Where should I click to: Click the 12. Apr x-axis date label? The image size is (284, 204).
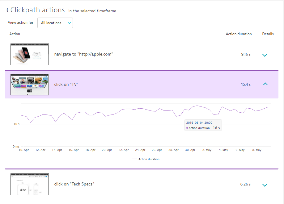pos(40,150)
